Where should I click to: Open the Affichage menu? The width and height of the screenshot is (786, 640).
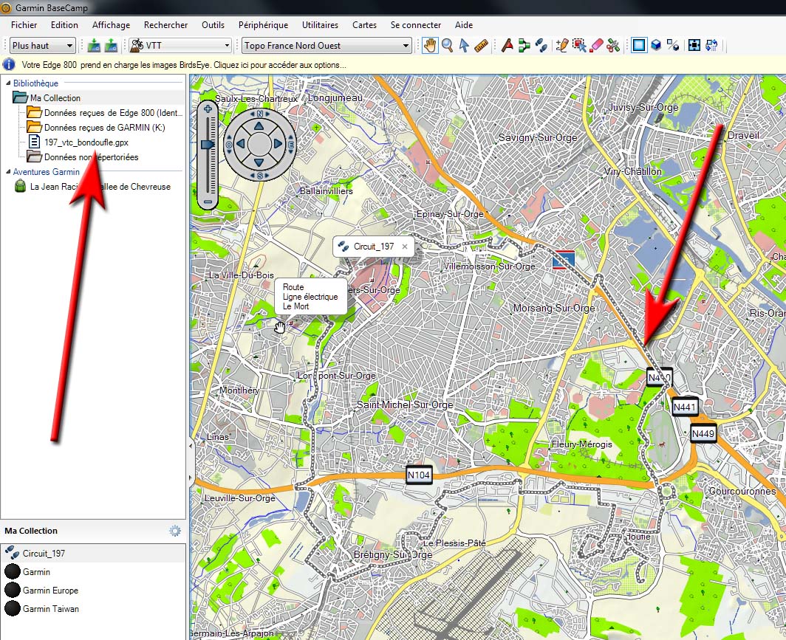(x=111, y=24)
